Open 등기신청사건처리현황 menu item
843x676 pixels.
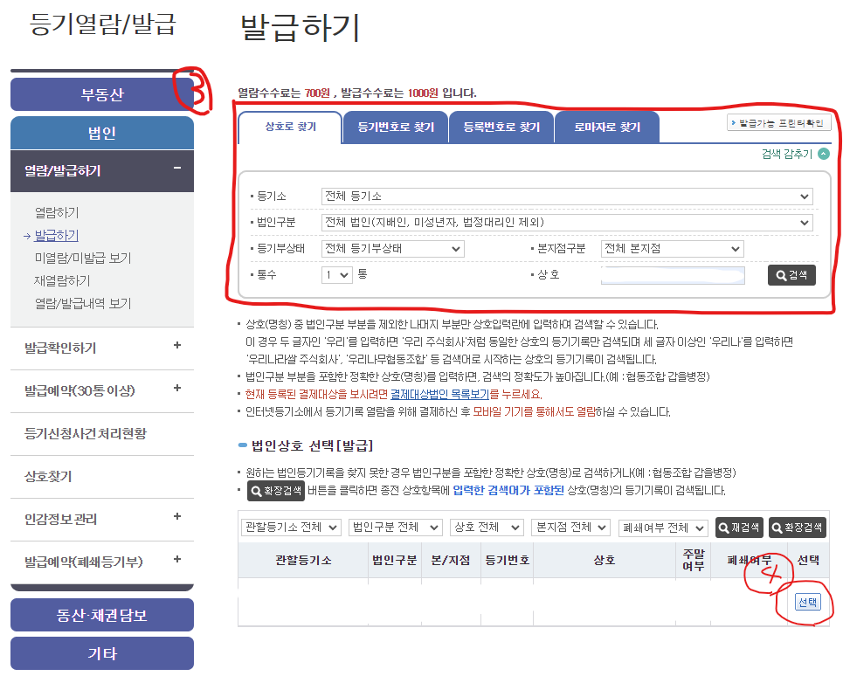coord(86,434)
